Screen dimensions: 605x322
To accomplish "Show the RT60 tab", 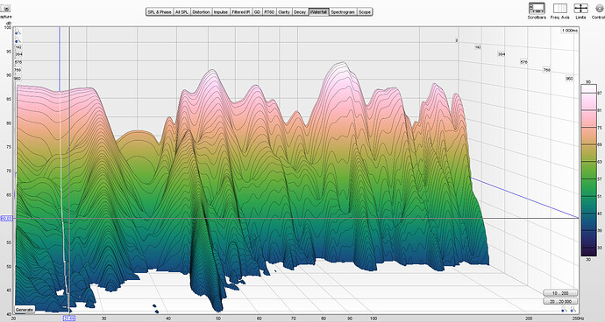I will click(269, 12).
